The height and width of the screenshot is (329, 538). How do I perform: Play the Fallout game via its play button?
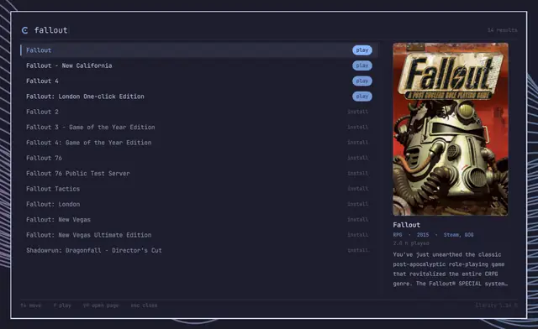pyautogui.click(x=362, y=50)
